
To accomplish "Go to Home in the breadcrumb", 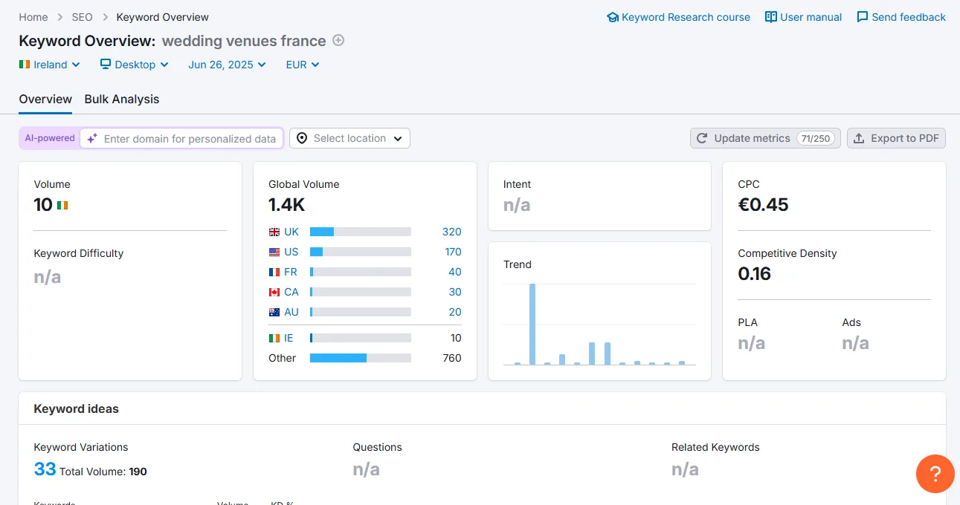I will [x=33, y=17].
